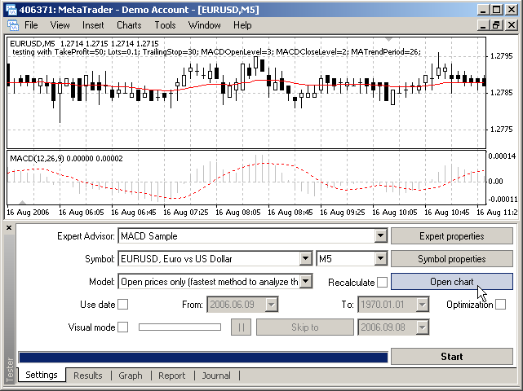Click the Expert properties button

point(452,236)
